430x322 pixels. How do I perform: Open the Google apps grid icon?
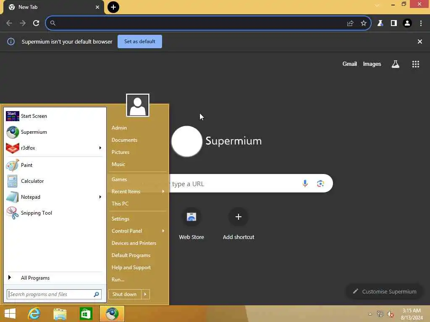[x=416, y=64]
